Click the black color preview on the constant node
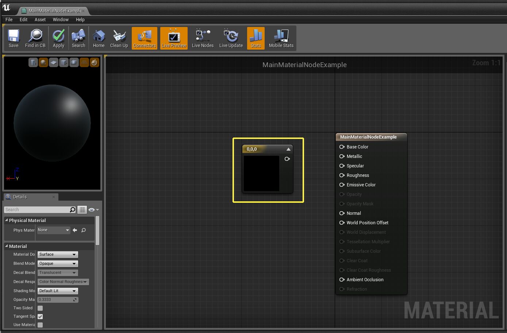 point(261,174)
